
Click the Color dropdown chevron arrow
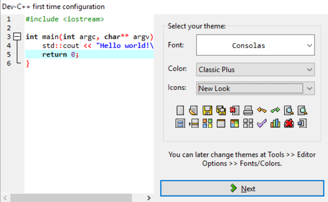(x=309, y=70)
